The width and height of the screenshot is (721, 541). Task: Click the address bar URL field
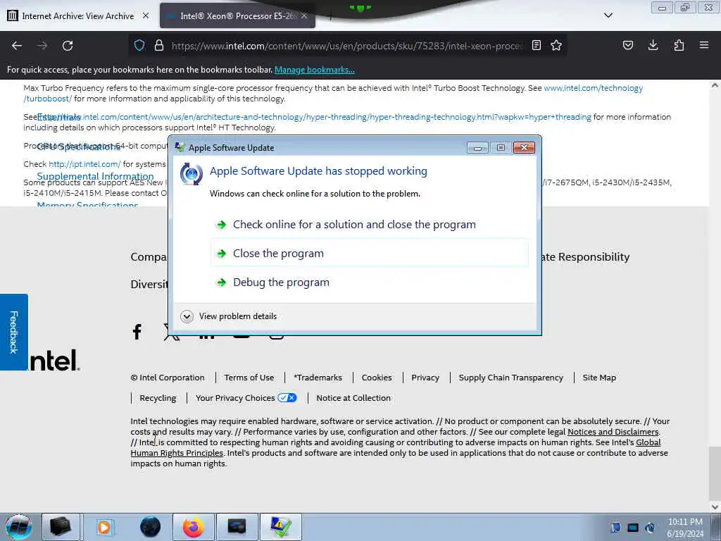(347, 46)
